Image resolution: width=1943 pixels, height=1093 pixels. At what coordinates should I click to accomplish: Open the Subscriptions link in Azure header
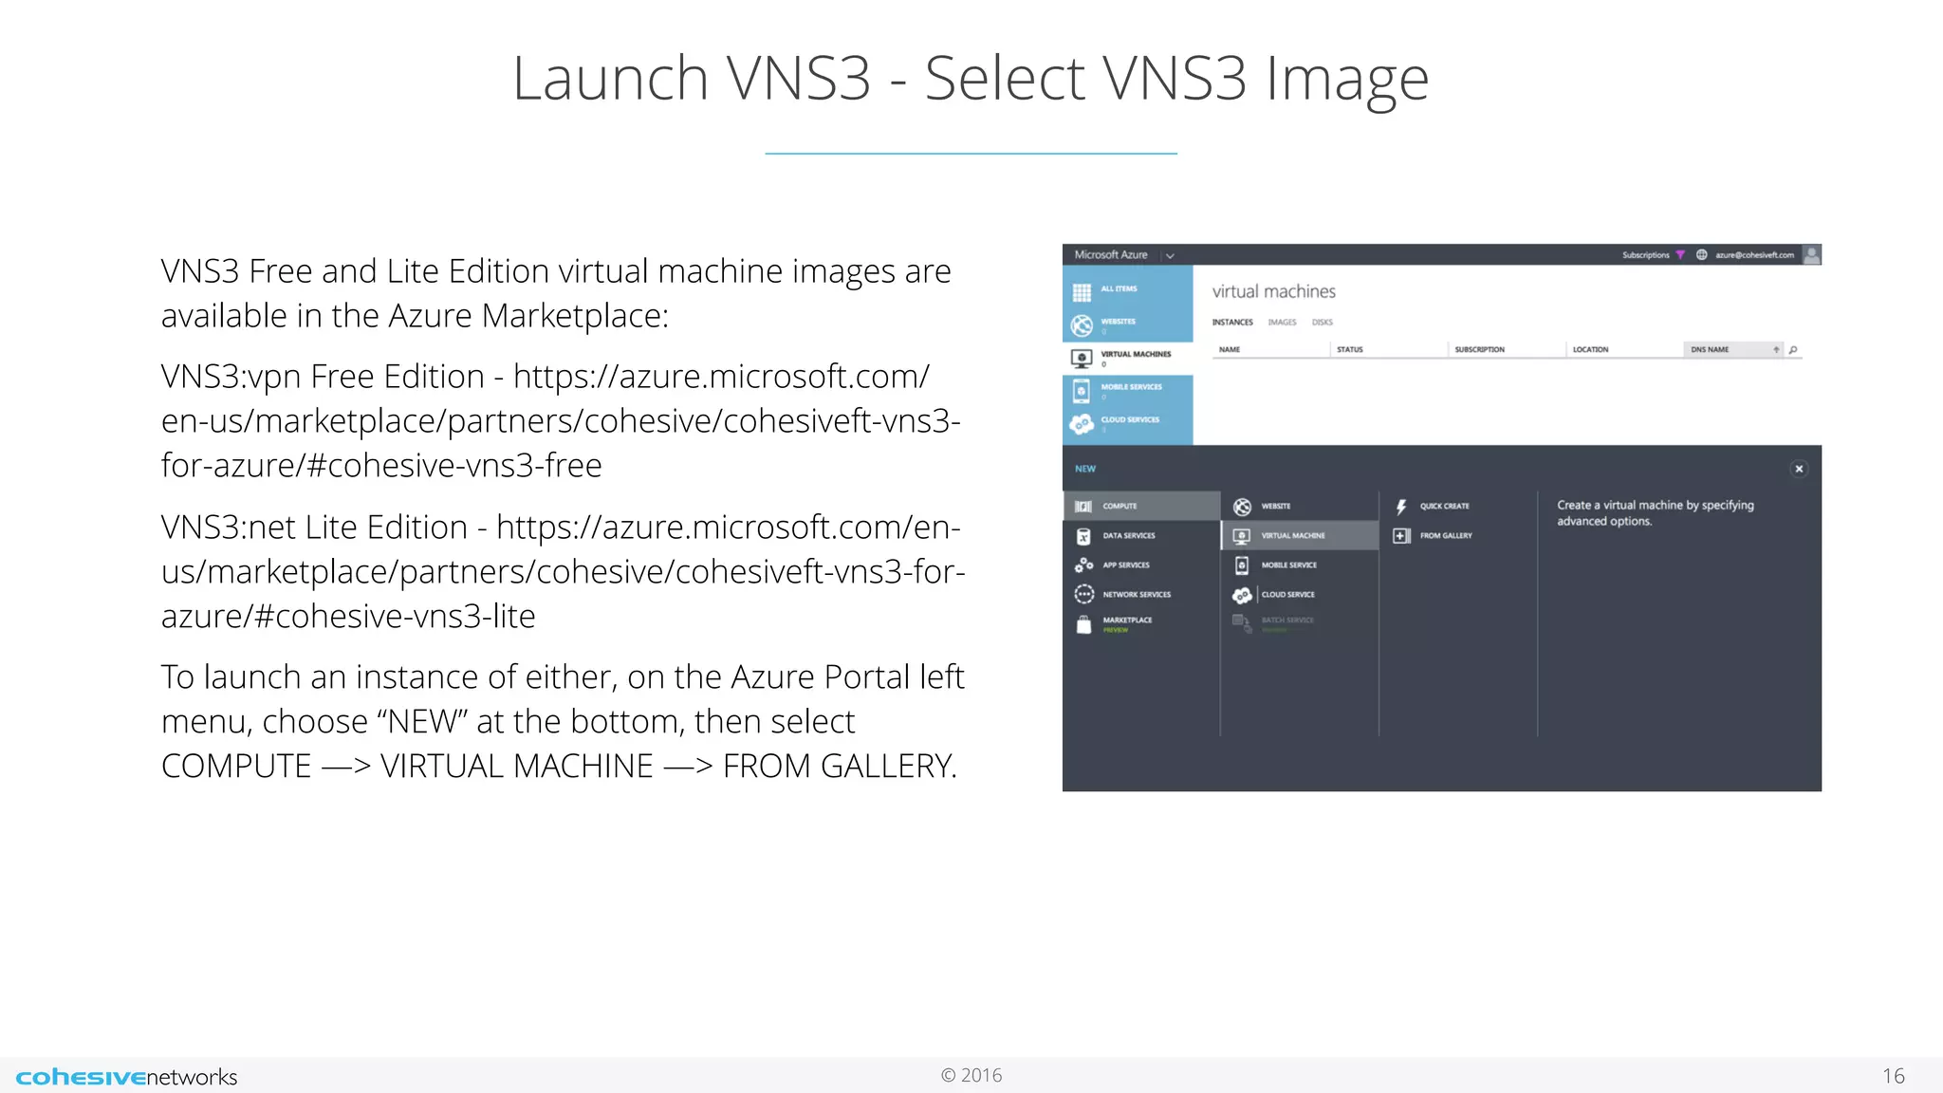tap(1645, 255)
